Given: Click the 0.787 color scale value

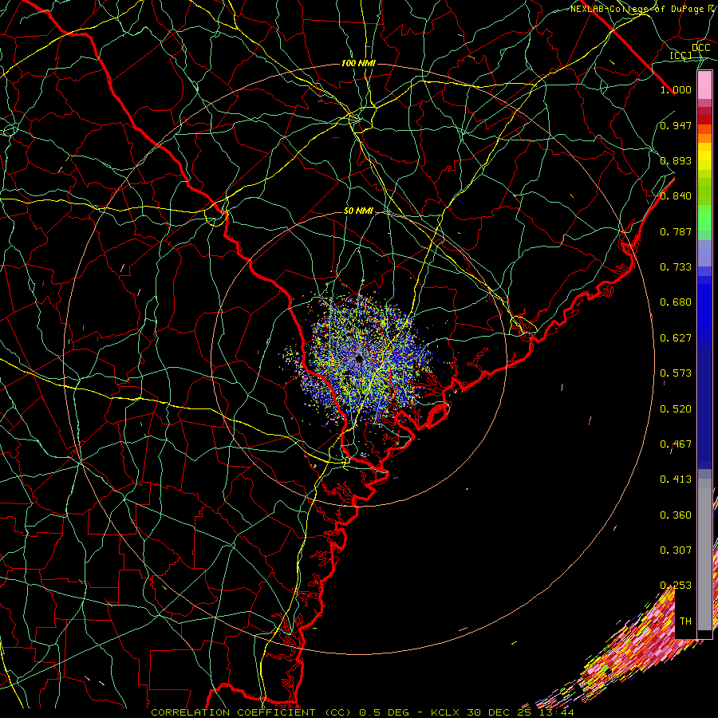Looking at the screenshot, I should click(676, 231).
